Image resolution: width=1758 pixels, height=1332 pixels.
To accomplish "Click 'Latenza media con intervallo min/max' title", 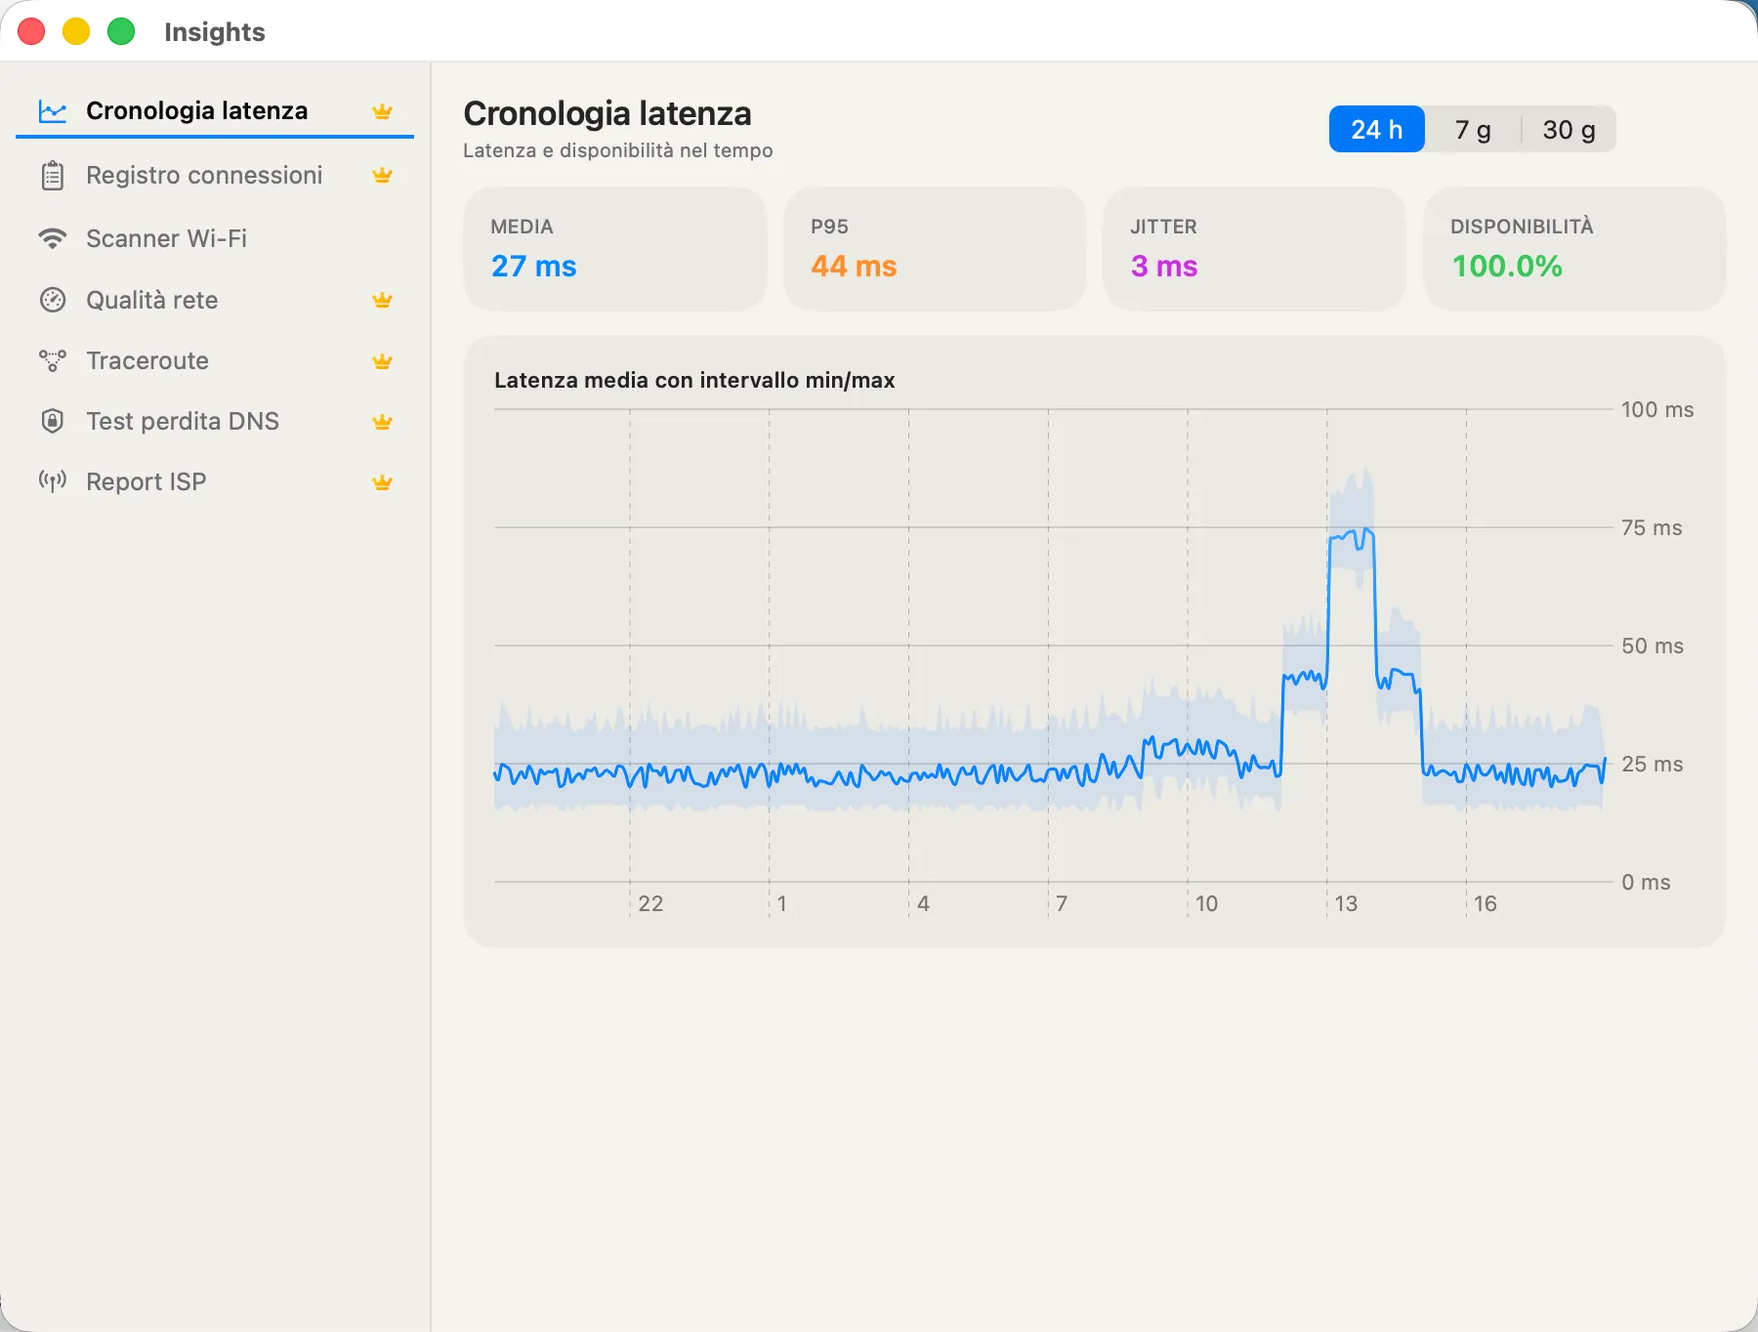I will point(694,380).
